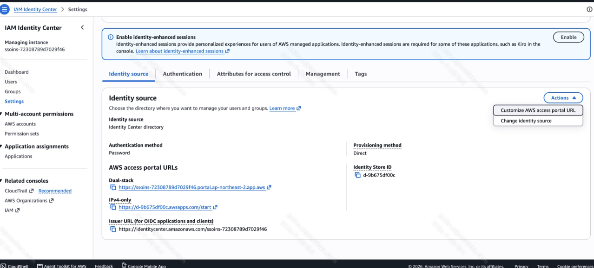Open AWS Organizations related console link
This screenshot has height=268, width=594.
29,200
